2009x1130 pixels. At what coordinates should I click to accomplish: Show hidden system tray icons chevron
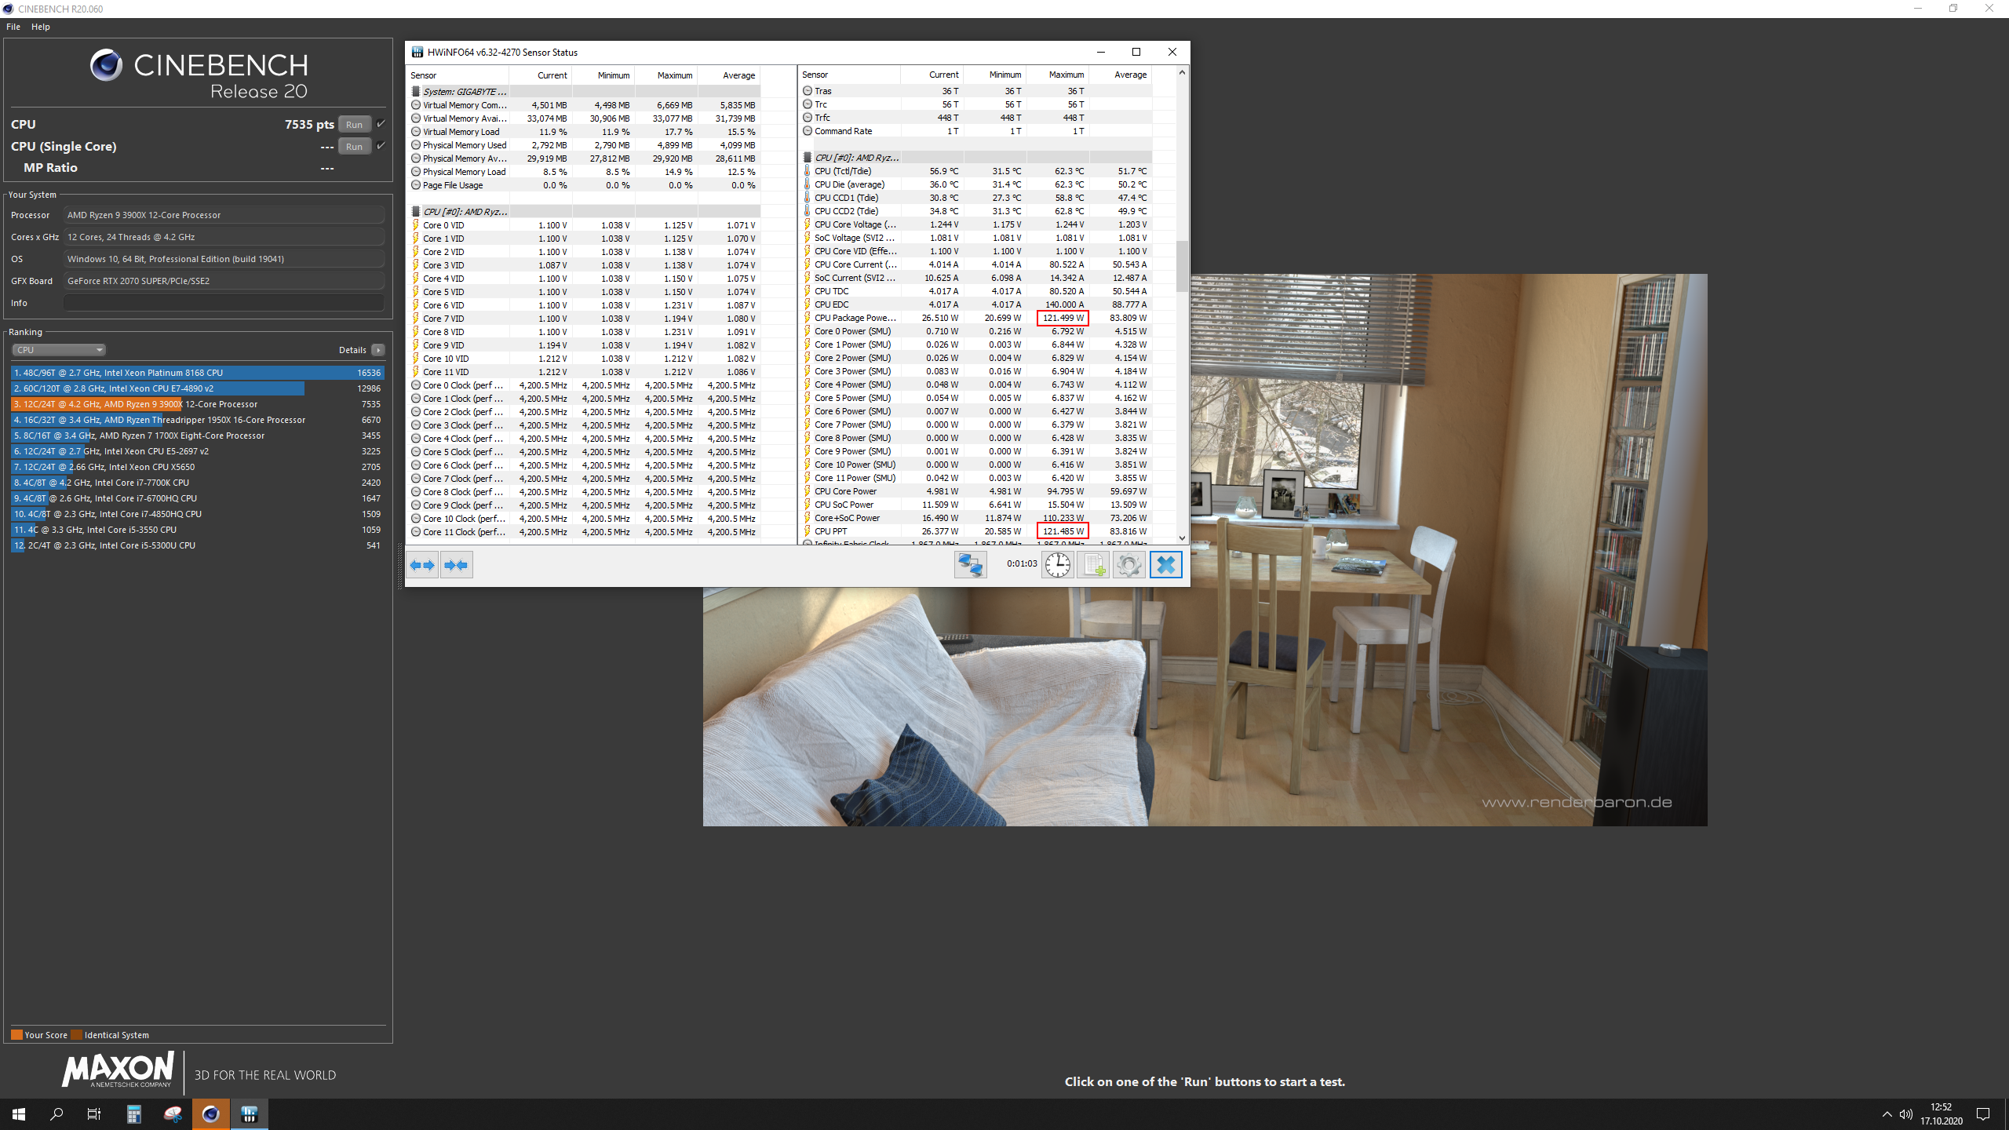pyautogui.click(x=1887, y=1114)
